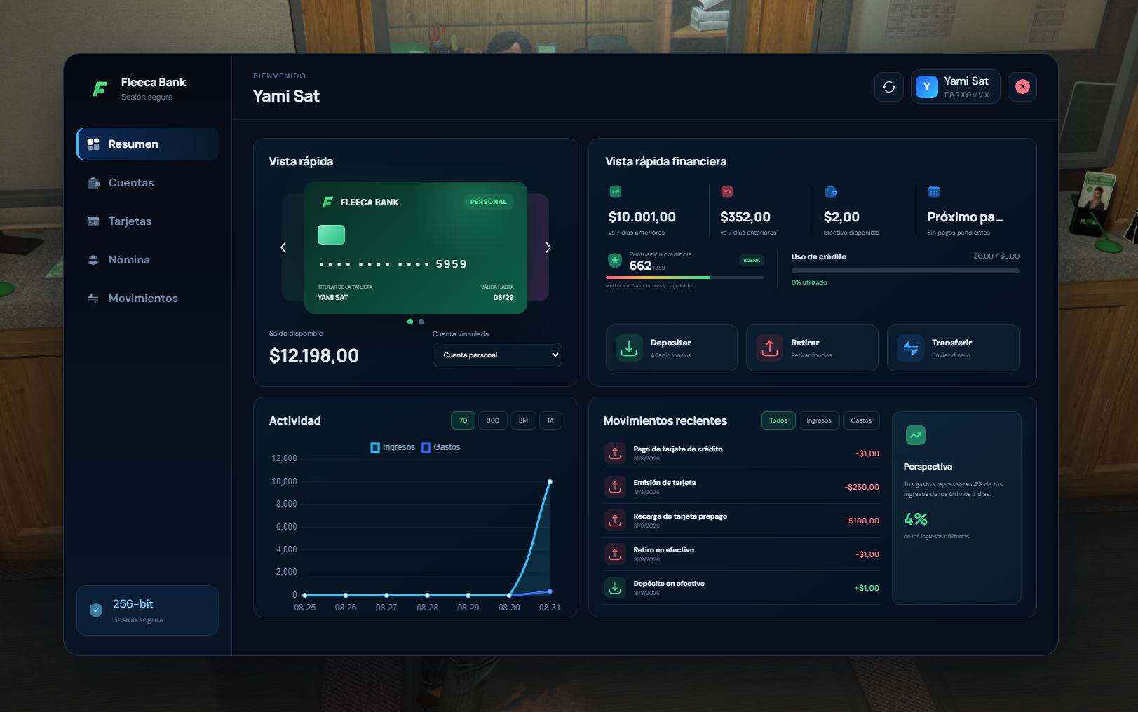Click the red expenses trend icon
The image size is (1138, 712).
tap(727, 191)
